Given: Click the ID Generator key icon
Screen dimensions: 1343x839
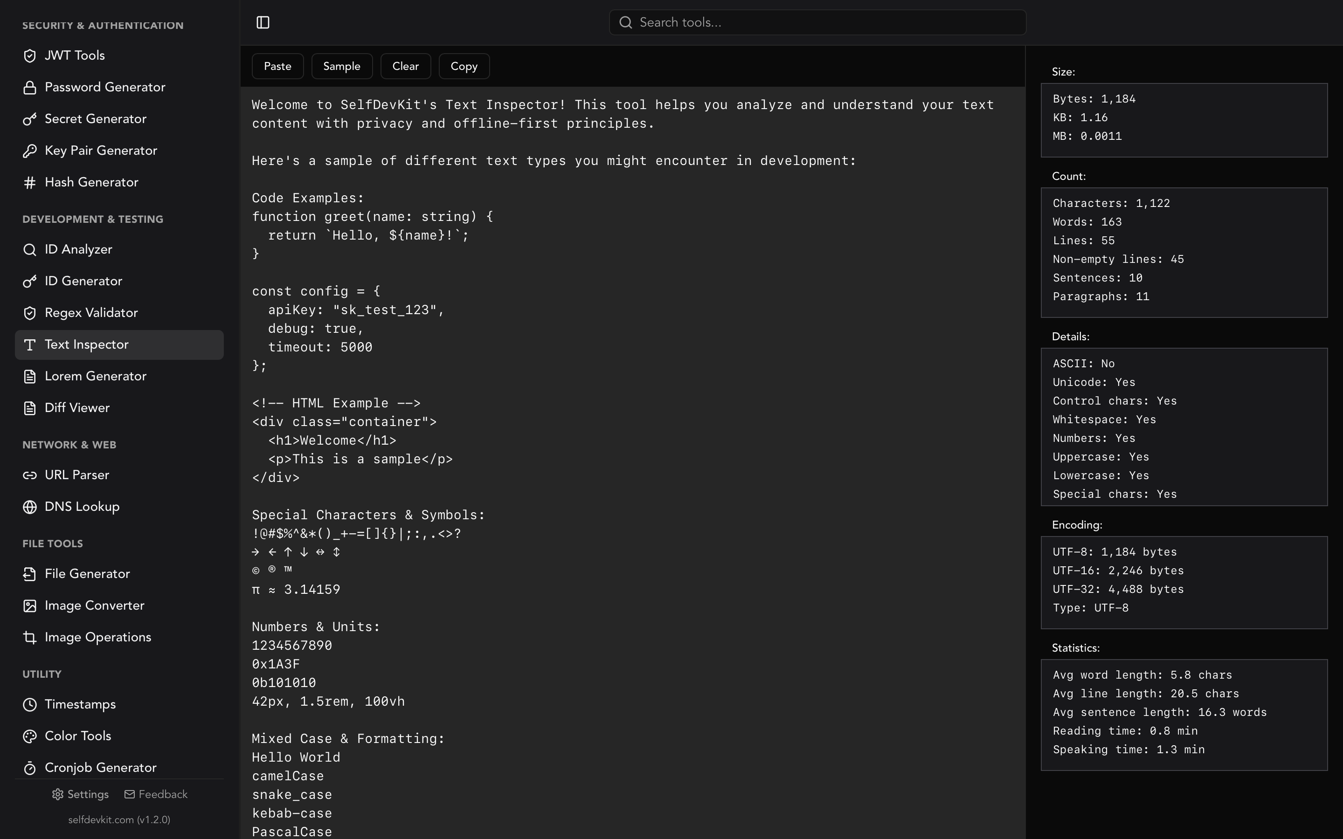Looking at the screenshot, I should [30, 282].
